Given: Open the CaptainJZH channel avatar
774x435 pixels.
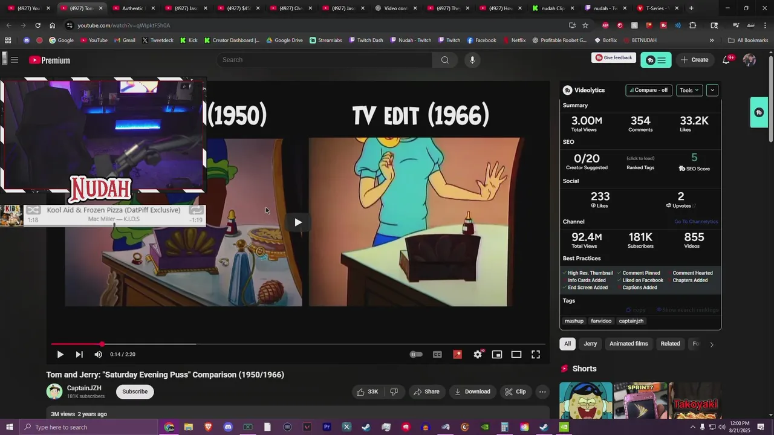Looking at the screenshot, I should coord(54,391).
